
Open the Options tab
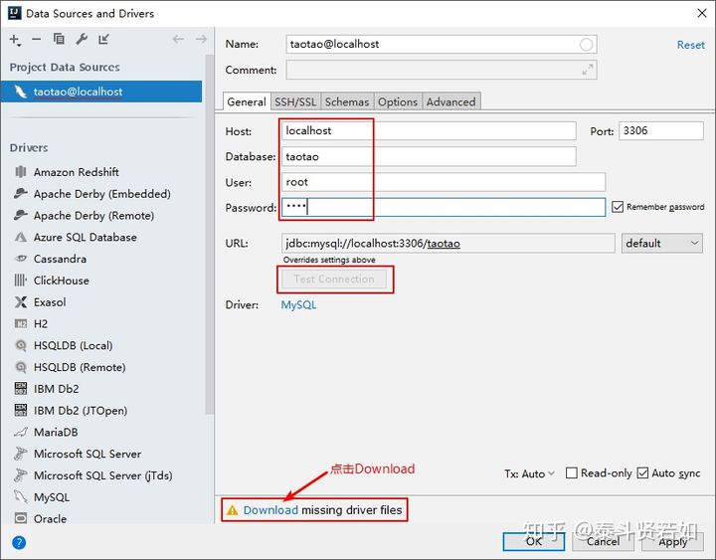pyautogui.click(x=398, y=101)
